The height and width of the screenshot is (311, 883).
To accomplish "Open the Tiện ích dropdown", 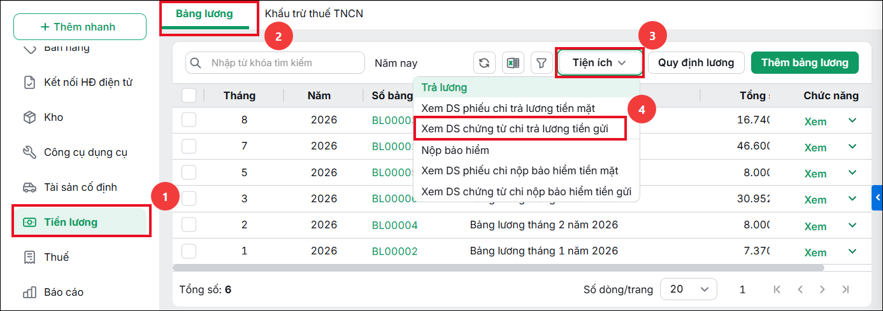I will coord(599,63).
